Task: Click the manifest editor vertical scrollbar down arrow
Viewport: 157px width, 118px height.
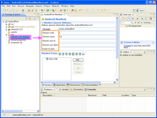Action: [x=117, y=80]
